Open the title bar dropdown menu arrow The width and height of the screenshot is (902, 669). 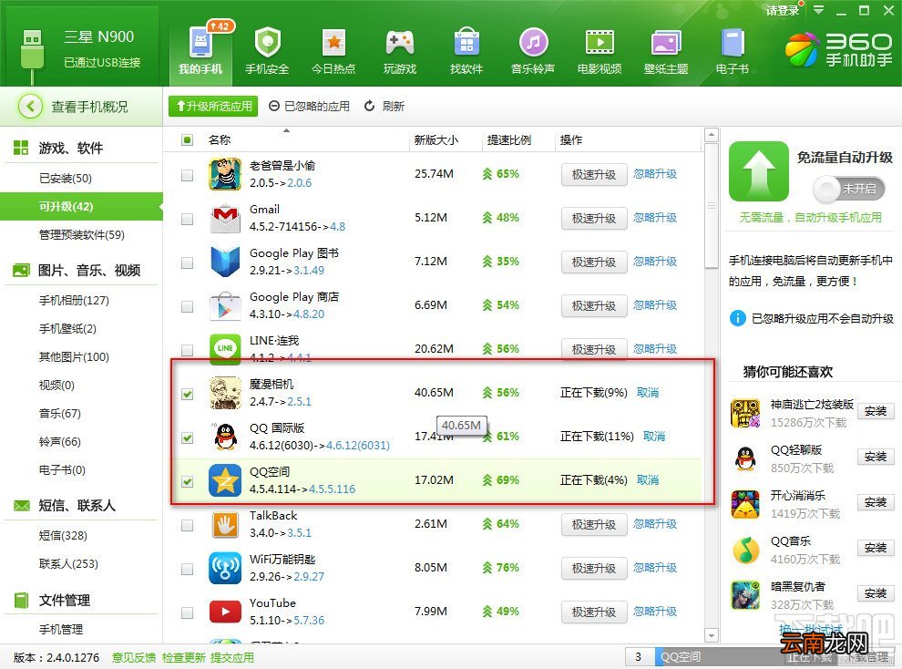818,10
